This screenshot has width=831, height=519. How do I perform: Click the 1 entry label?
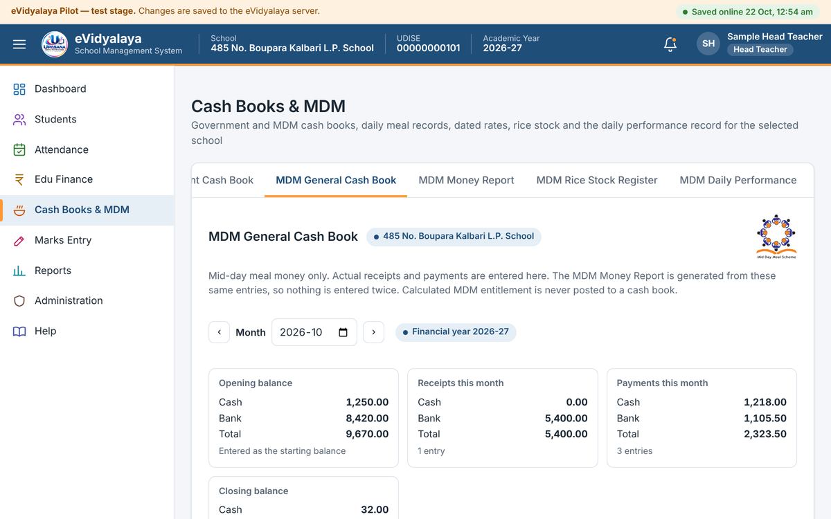[x=431, y=451]
